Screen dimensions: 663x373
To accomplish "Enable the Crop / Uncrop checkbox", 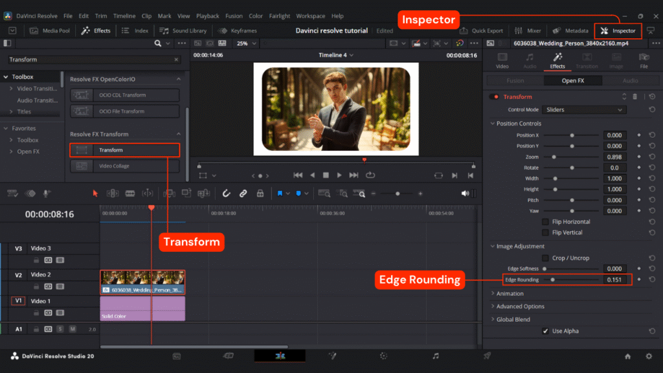I will click(x=545, y=258).
